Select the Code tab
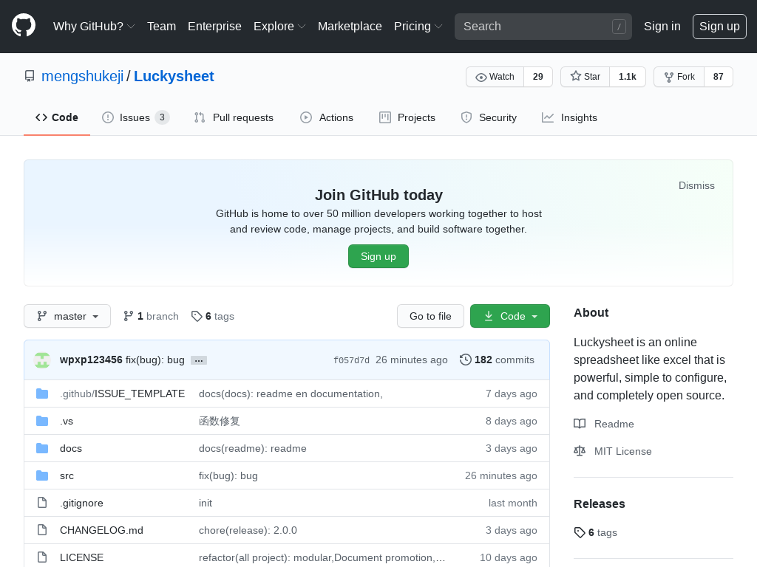This screenshot has width=757, height=567. tap(57, 117)
